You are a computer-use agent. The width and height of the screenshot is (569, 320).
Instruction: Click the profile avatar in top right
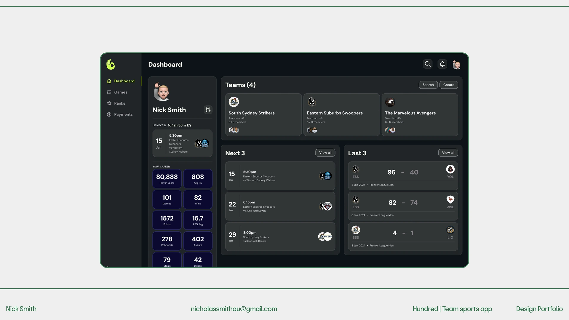tap(457, 64)
